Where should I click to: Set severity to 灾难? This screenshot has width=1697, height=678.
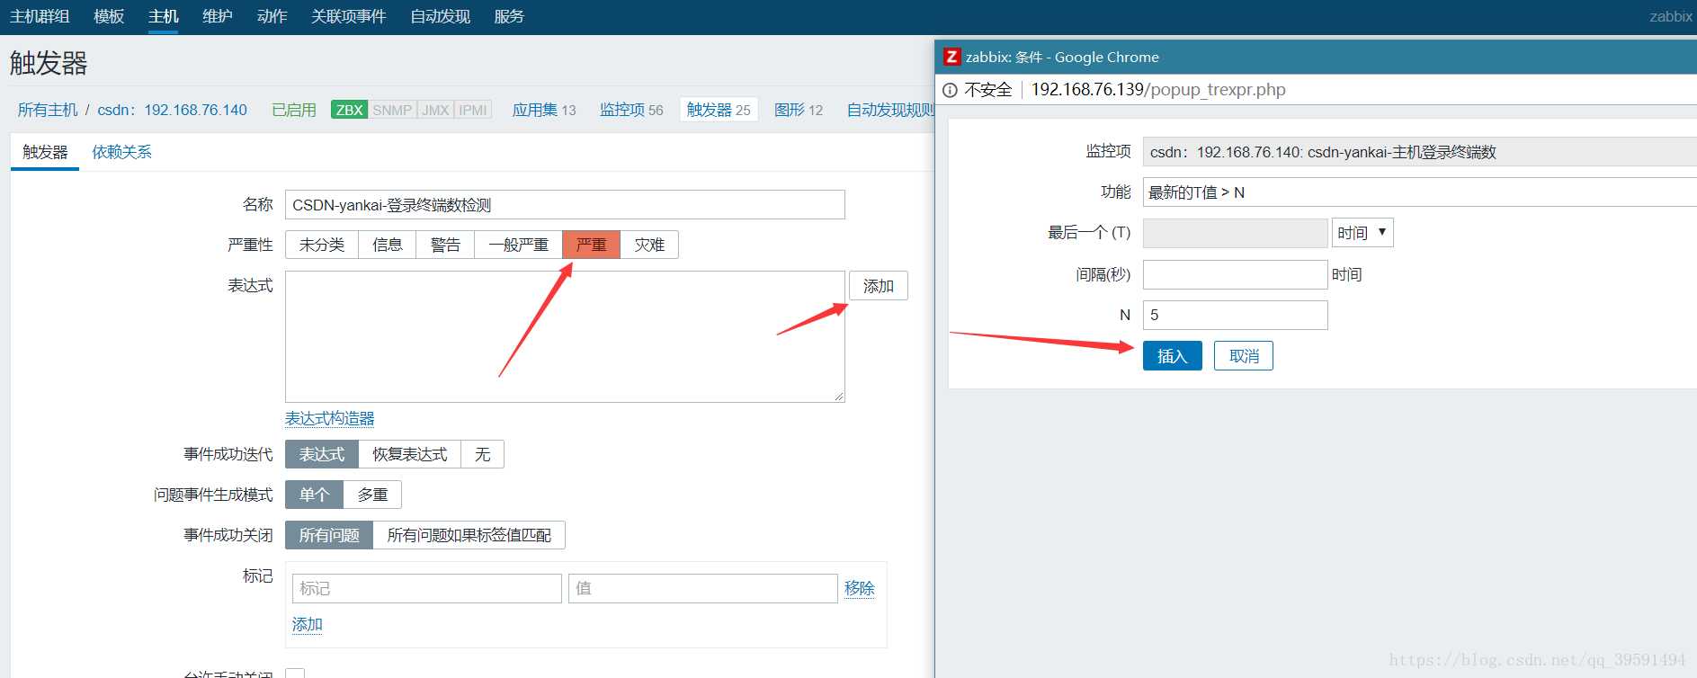[649, 245]
